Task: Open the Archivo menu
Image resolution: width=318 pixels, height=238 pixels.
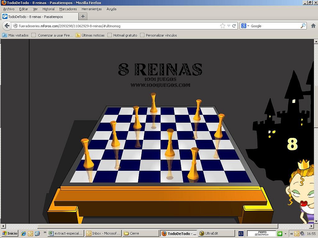Action: point(9,9)
